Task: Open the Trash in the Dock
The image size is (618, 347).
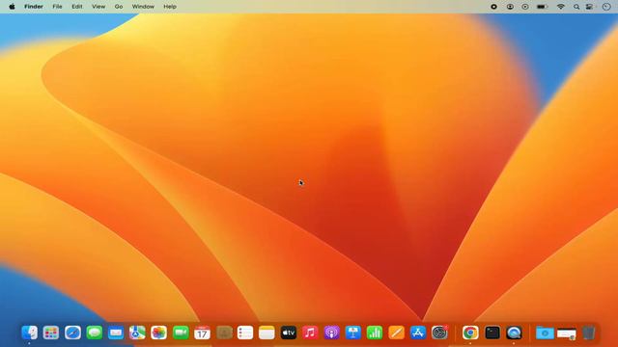Action: point(588,333)
